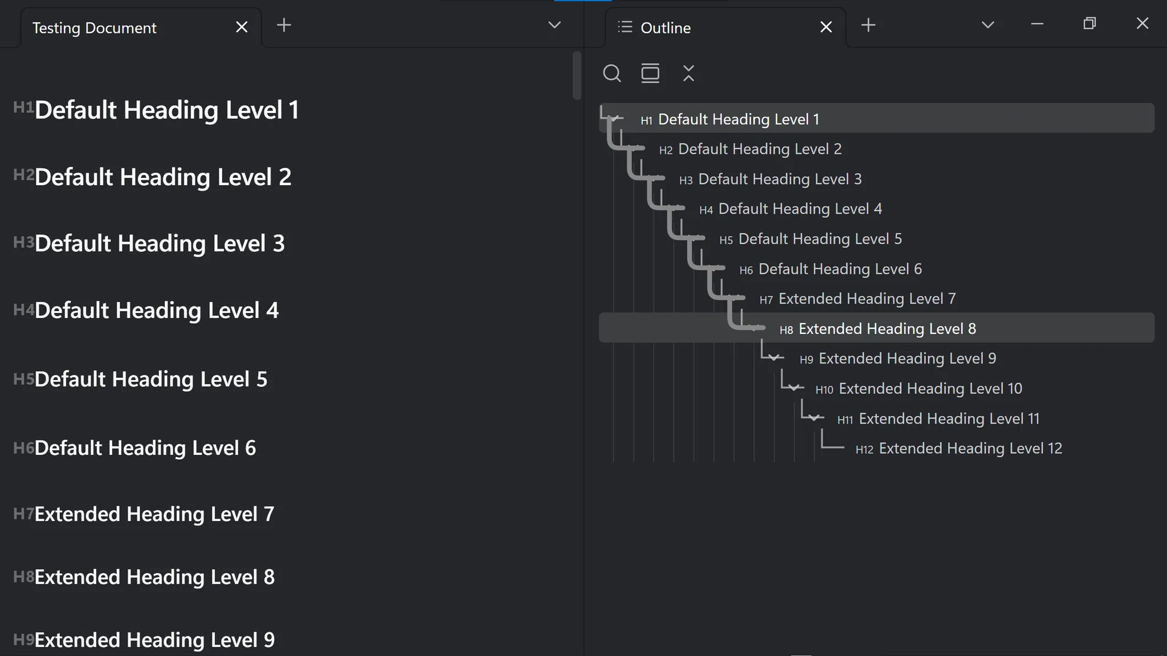Add new tab beside Outline tab
Image resolution: width=1167 pixels, height=656 pixels.
tap(868, 25)
